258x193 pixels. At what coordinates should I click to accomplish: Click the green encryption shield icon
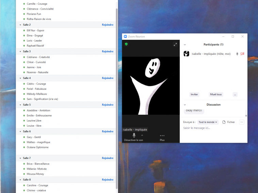point(126,44)
